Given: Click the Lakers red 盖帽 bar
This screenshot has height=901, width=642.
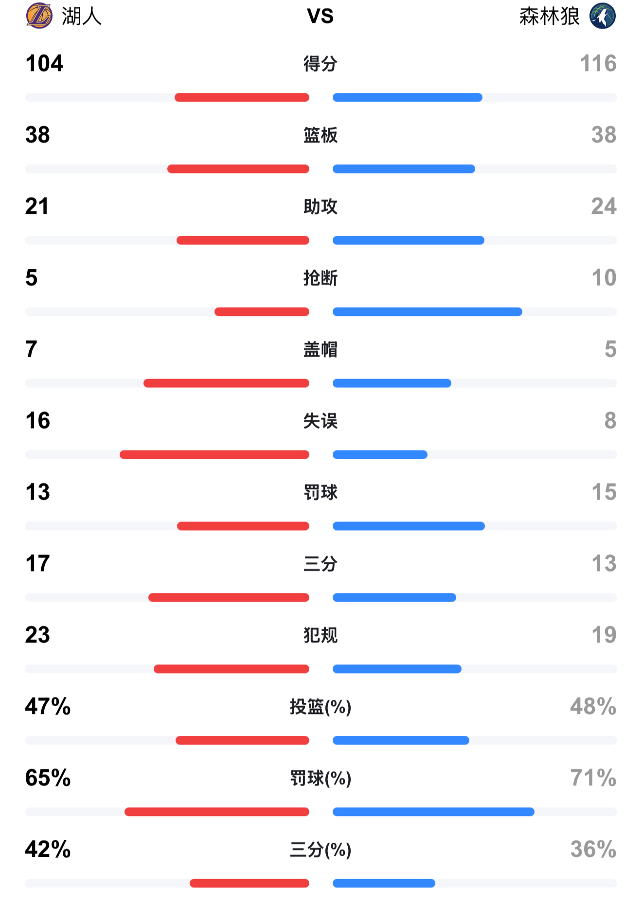Looking at the screenshot, I should (226, 383).
